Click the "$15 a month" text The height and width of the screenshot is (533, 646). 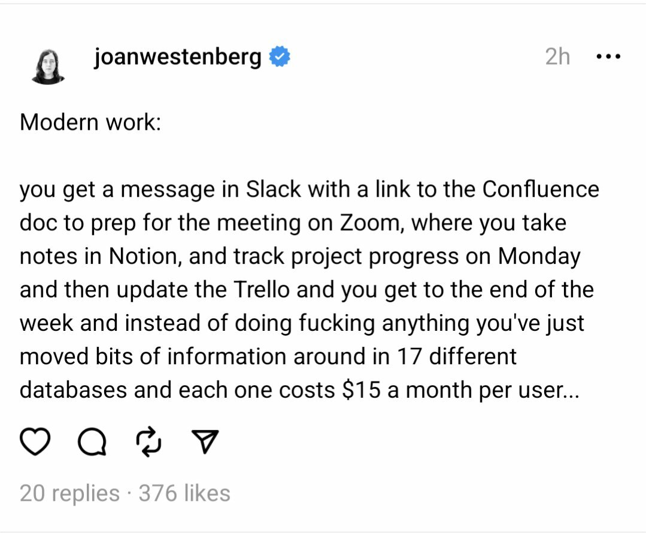(407, 390)
